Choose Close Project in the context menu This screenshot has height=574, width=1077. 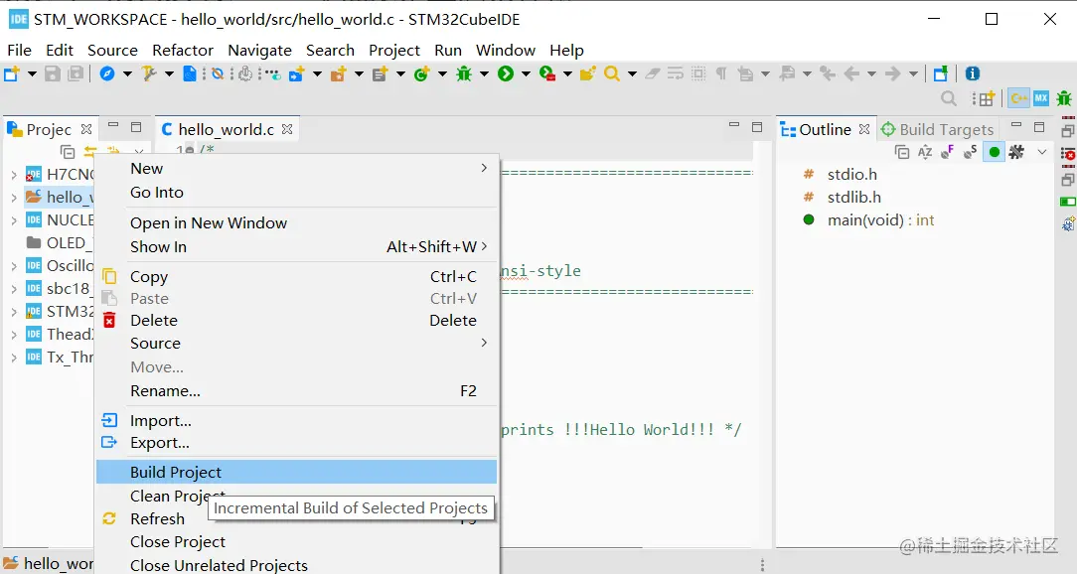296,542
